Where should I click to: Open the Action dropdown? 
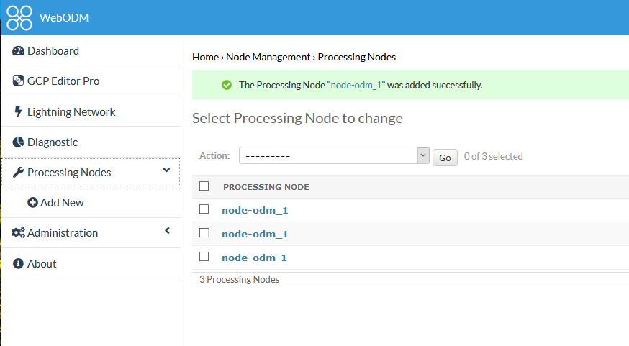[x=334, y=156]
